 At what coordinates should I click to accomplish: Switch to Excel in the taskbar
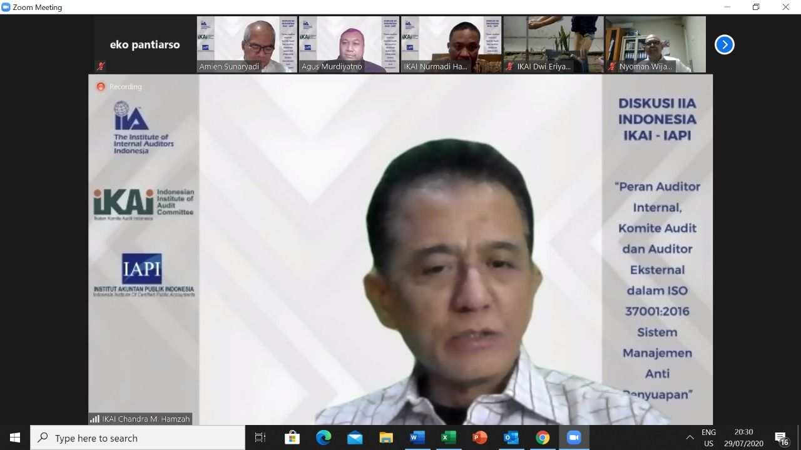tap(449, 437)
